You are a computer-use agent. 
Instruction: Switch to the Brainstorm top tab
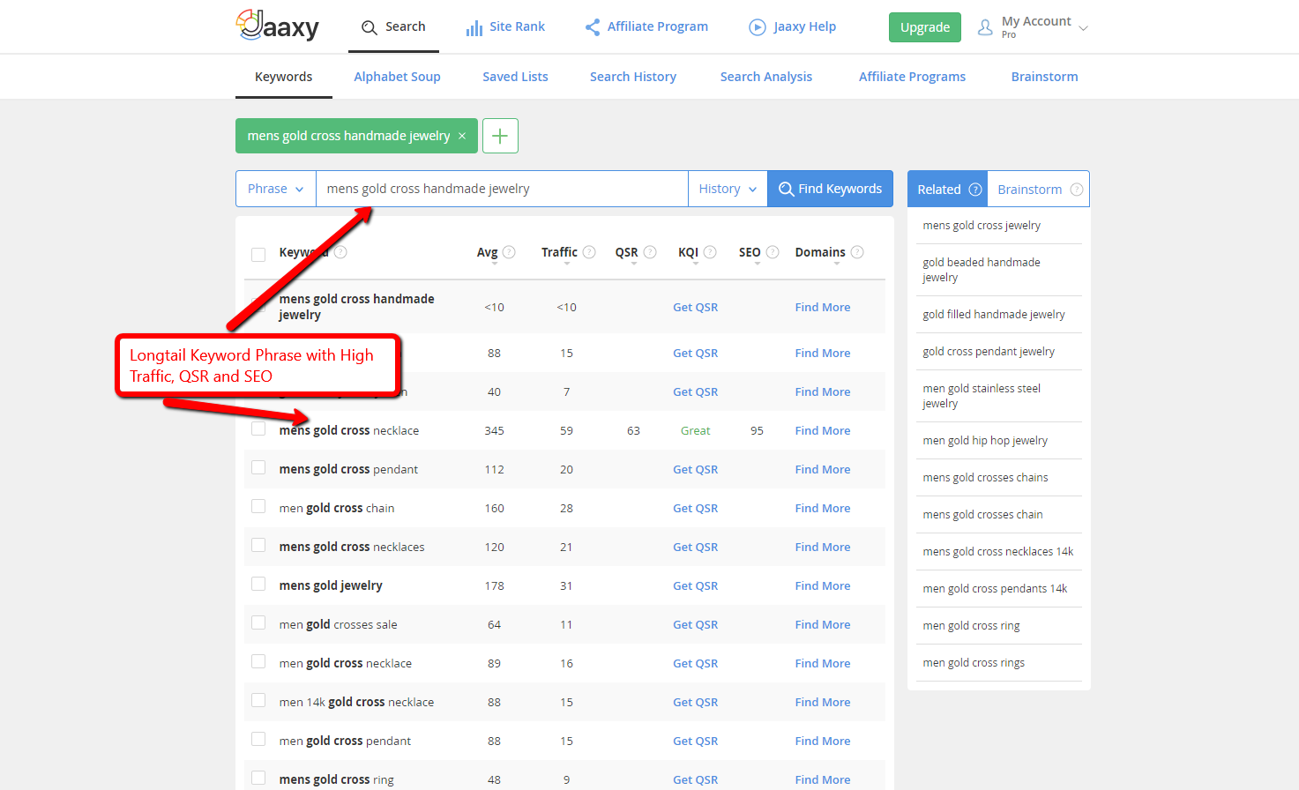pyautogui.click(x=1044, y=77)
